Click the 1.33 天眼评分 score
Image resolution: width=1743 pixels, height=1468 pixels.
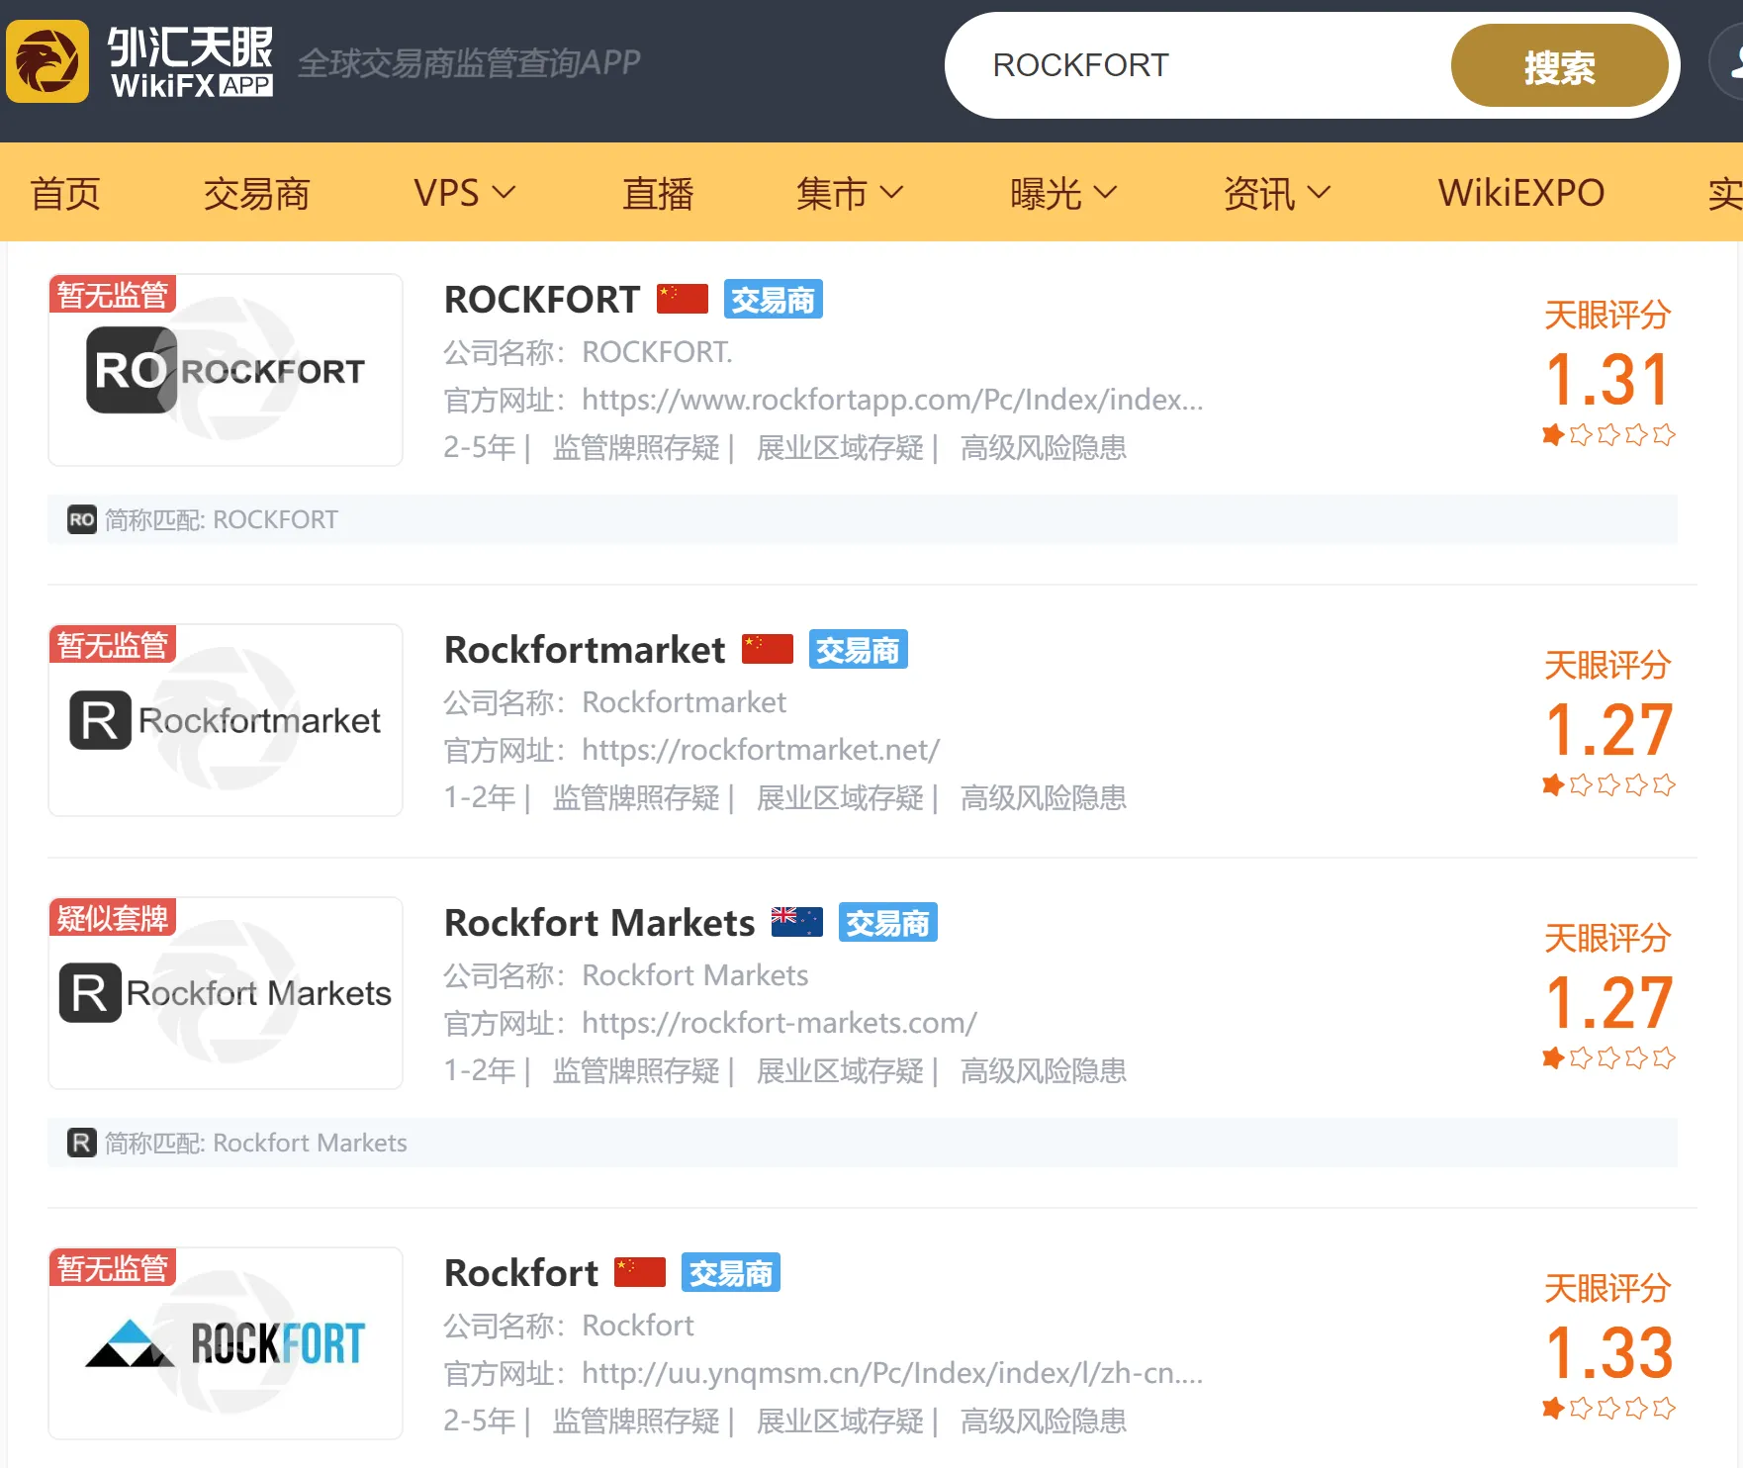(1608, 1353)
